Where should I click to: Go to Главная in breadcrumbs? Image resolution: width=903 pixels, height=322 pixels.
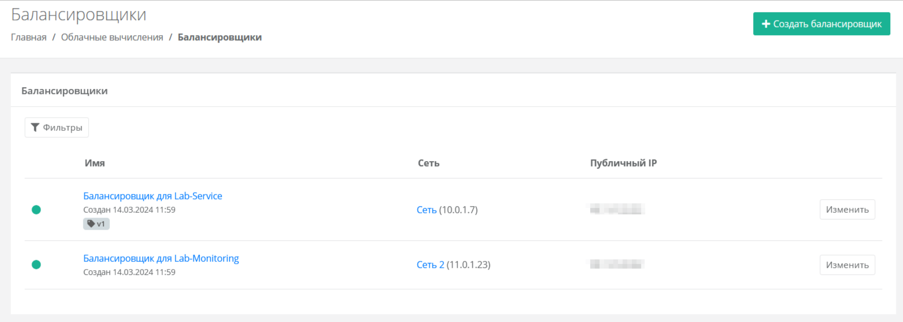29,37
